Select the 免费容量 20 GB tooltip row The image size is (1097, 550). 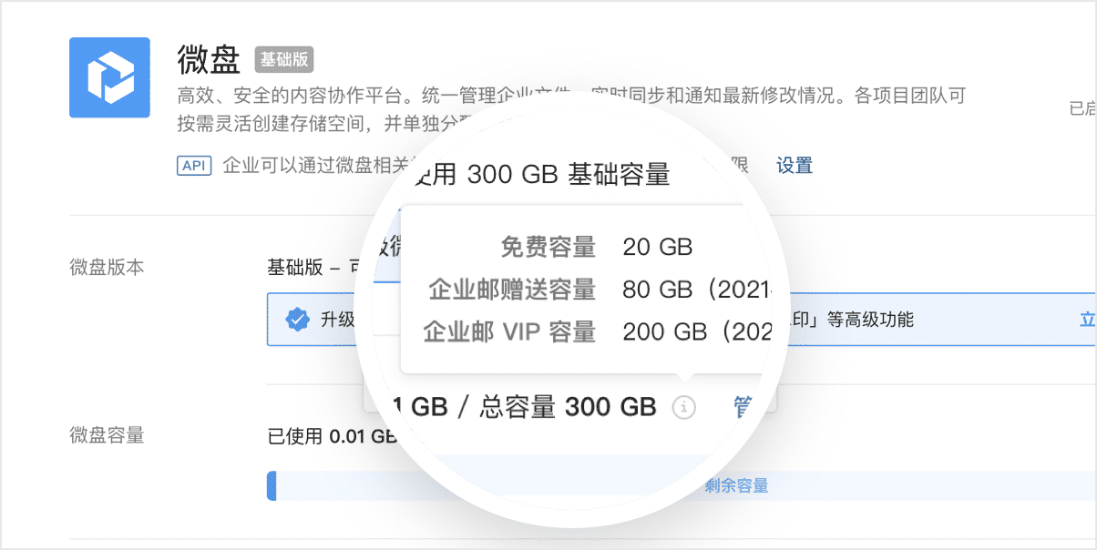(x=592, y=247)
